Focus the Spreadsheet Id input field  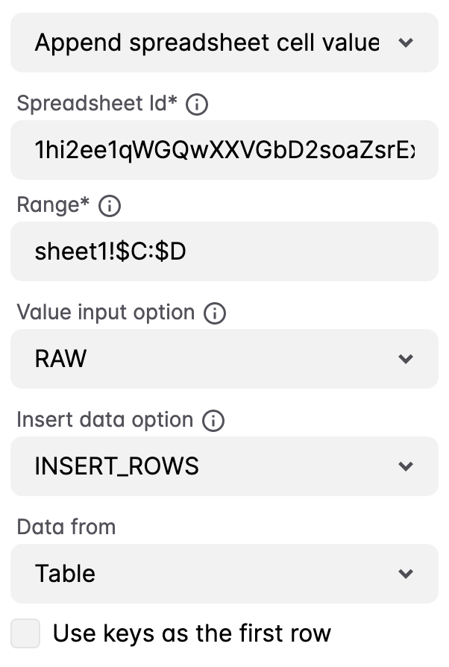(224, 149)
